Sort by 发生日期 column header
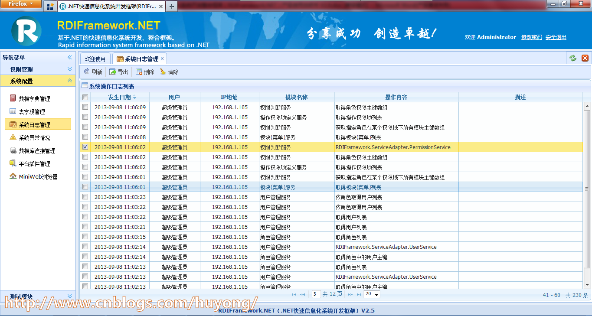This screenshot has width=592, height=316. click(x=120, y=97)
